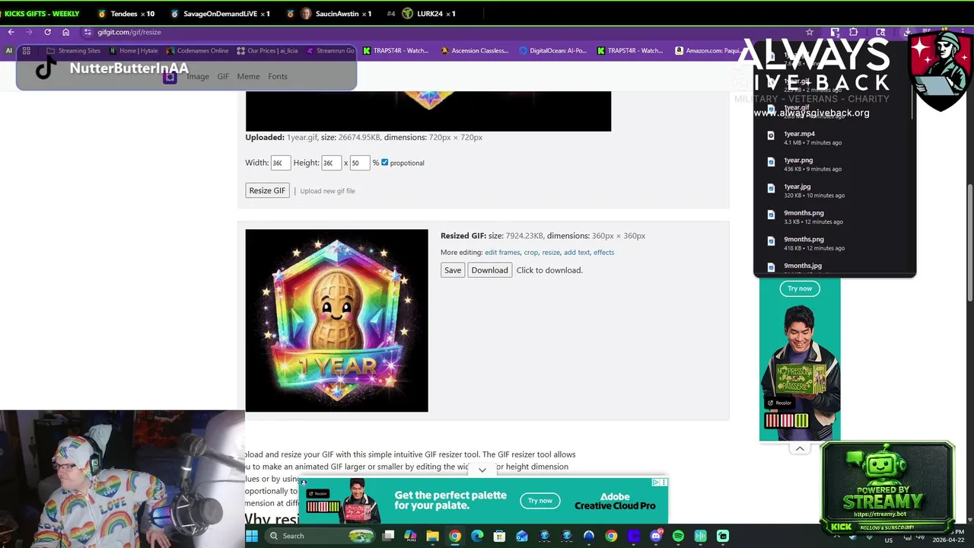Collapse the sidebar ad with up chevron
Screen dimensions: 974x548
pos(800,448)
